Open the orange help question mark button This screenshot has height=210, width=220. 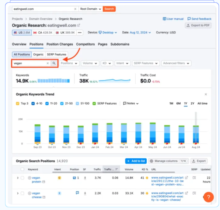208,197
